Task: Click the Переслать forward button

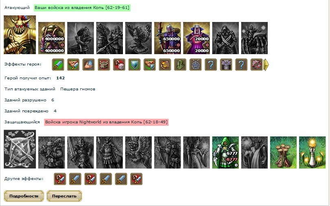Action: [64, 196]
